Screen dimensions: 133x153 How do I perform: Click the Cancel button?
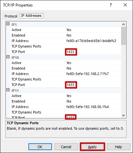(66, 147)
